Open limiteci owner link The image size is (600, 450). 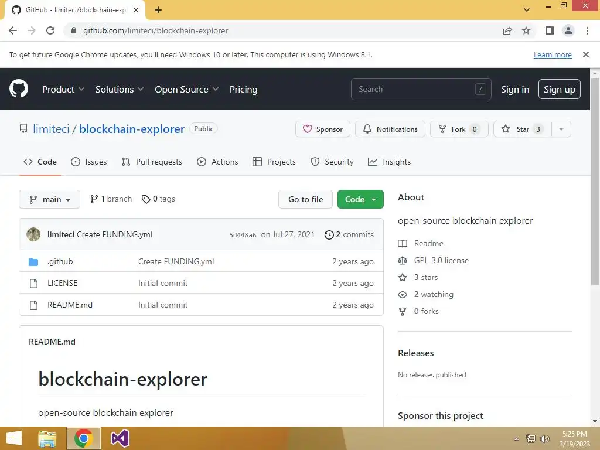click(52, 129)
